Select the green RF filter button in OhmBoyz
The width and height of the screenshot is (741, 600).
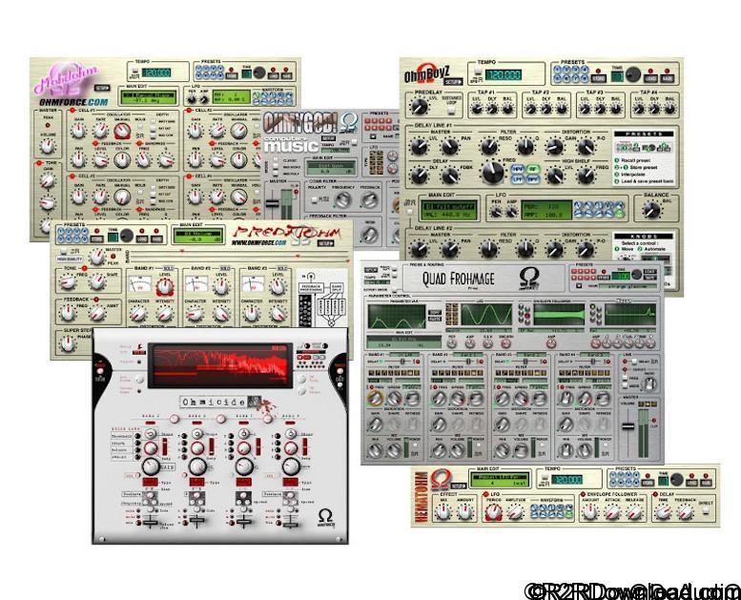click(532, 169)
